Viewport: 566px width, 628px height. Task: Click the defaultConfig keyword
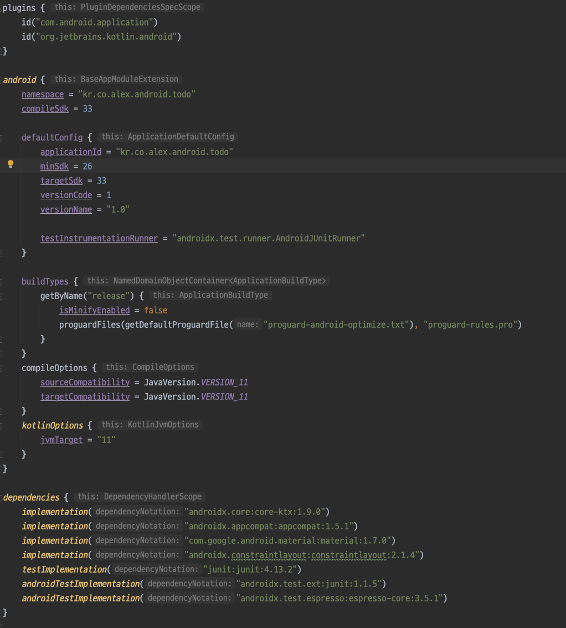pyautogui.click(x=52, y=137)
